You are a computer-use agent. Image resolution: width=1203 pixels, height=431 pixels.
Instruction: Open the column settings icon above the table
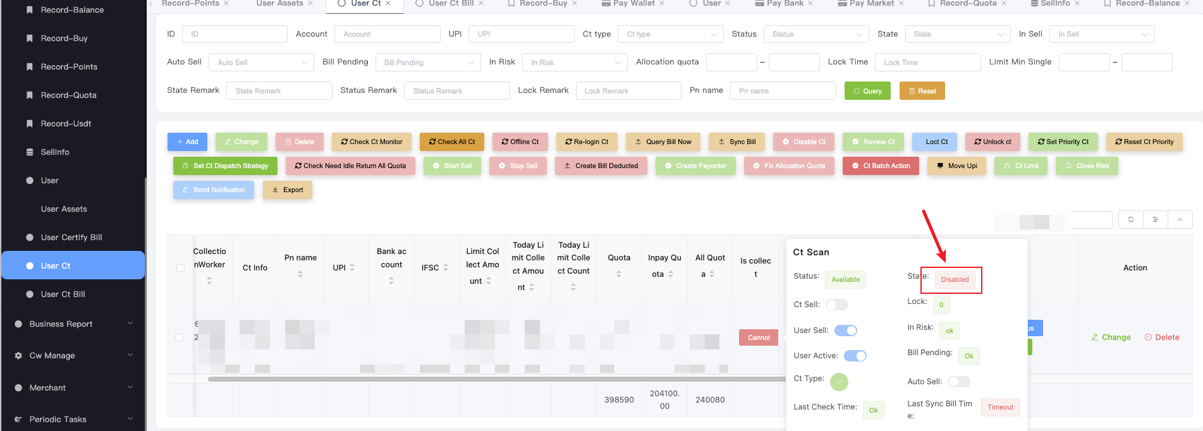pyautogui.click(x=1155, y=219)
